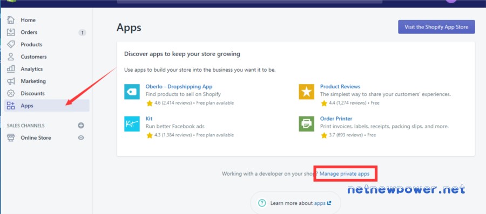Click the Customers person icon
The width and height of the screenshot is (486, 214).
click(x=11, y=57)
